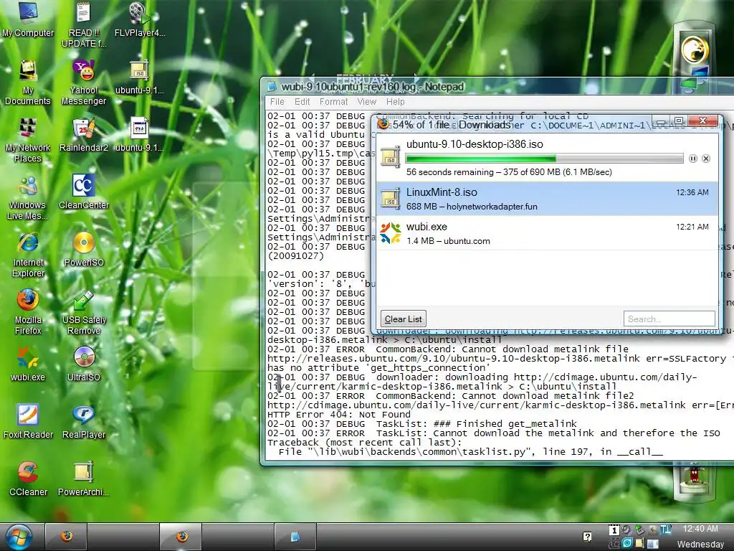Click the first Firefox taskbar button

tap(67, 537)
